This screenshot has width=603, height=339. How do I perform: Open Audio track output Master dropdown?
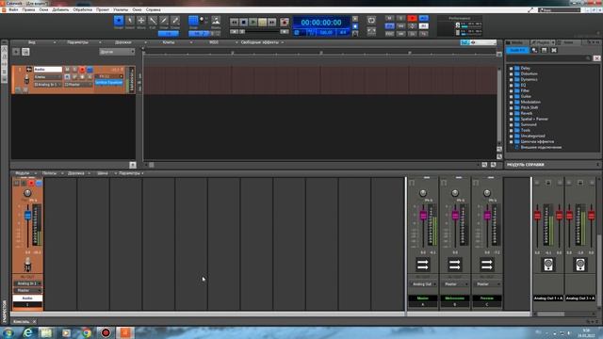78,84
